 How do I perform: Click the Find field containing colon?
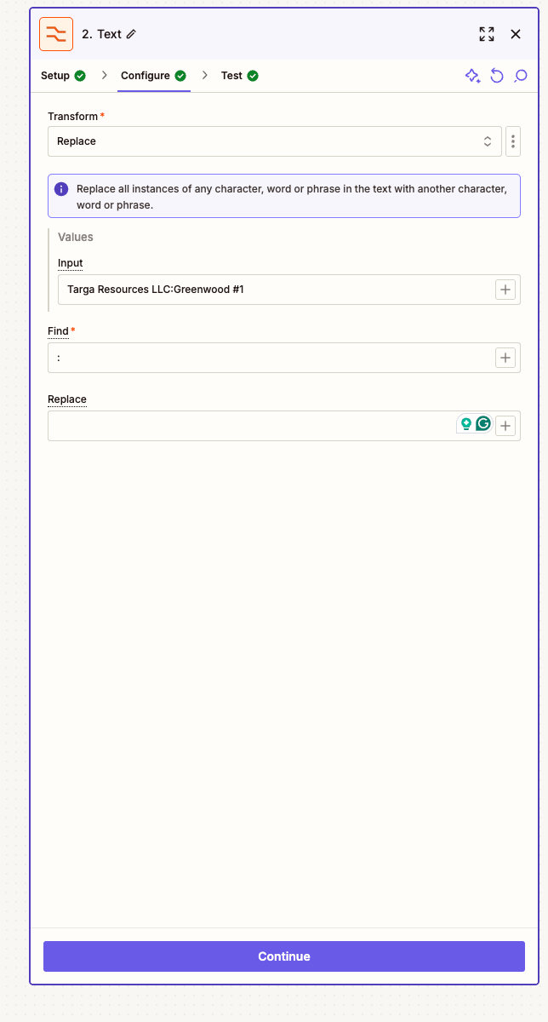pos(271,358)
